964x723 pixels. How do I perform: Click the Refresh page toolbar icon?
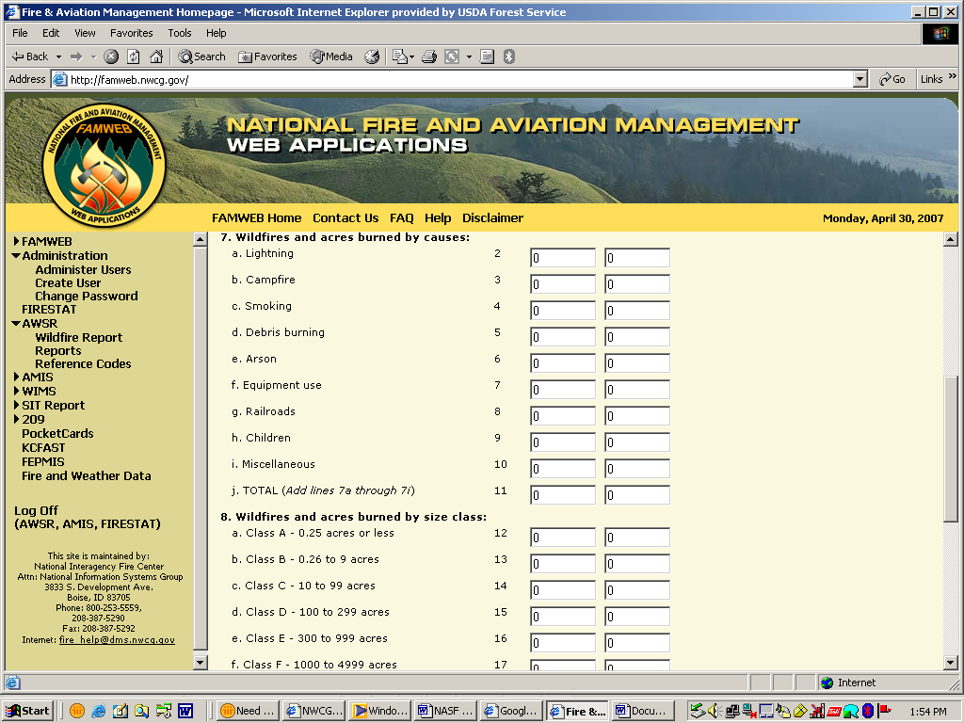coord(134,56)
